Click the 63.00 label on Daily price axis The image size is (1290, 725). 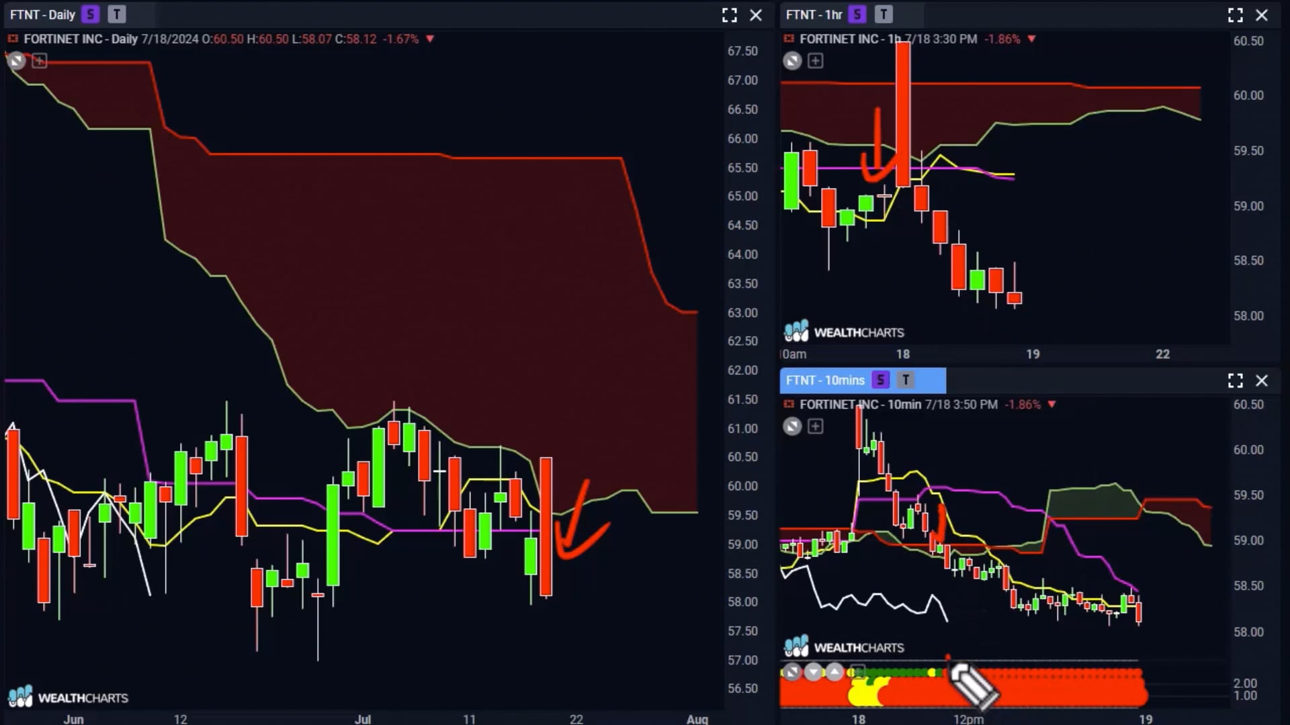(x=742, y=312)
